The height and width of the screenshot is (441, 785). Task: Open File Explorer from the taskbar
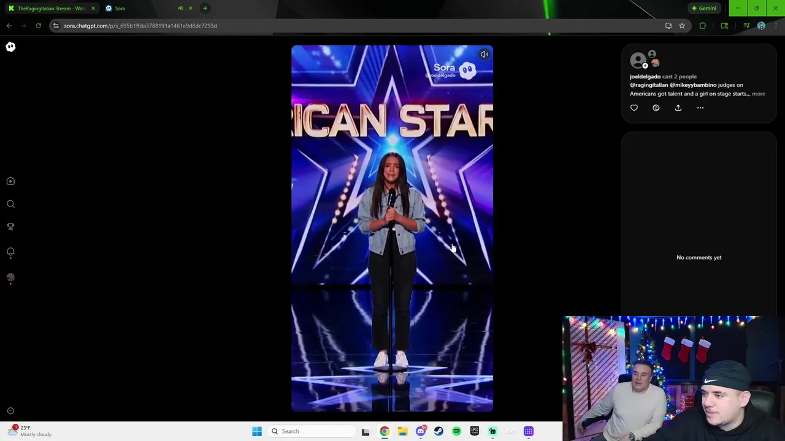[x=402, y=431]
